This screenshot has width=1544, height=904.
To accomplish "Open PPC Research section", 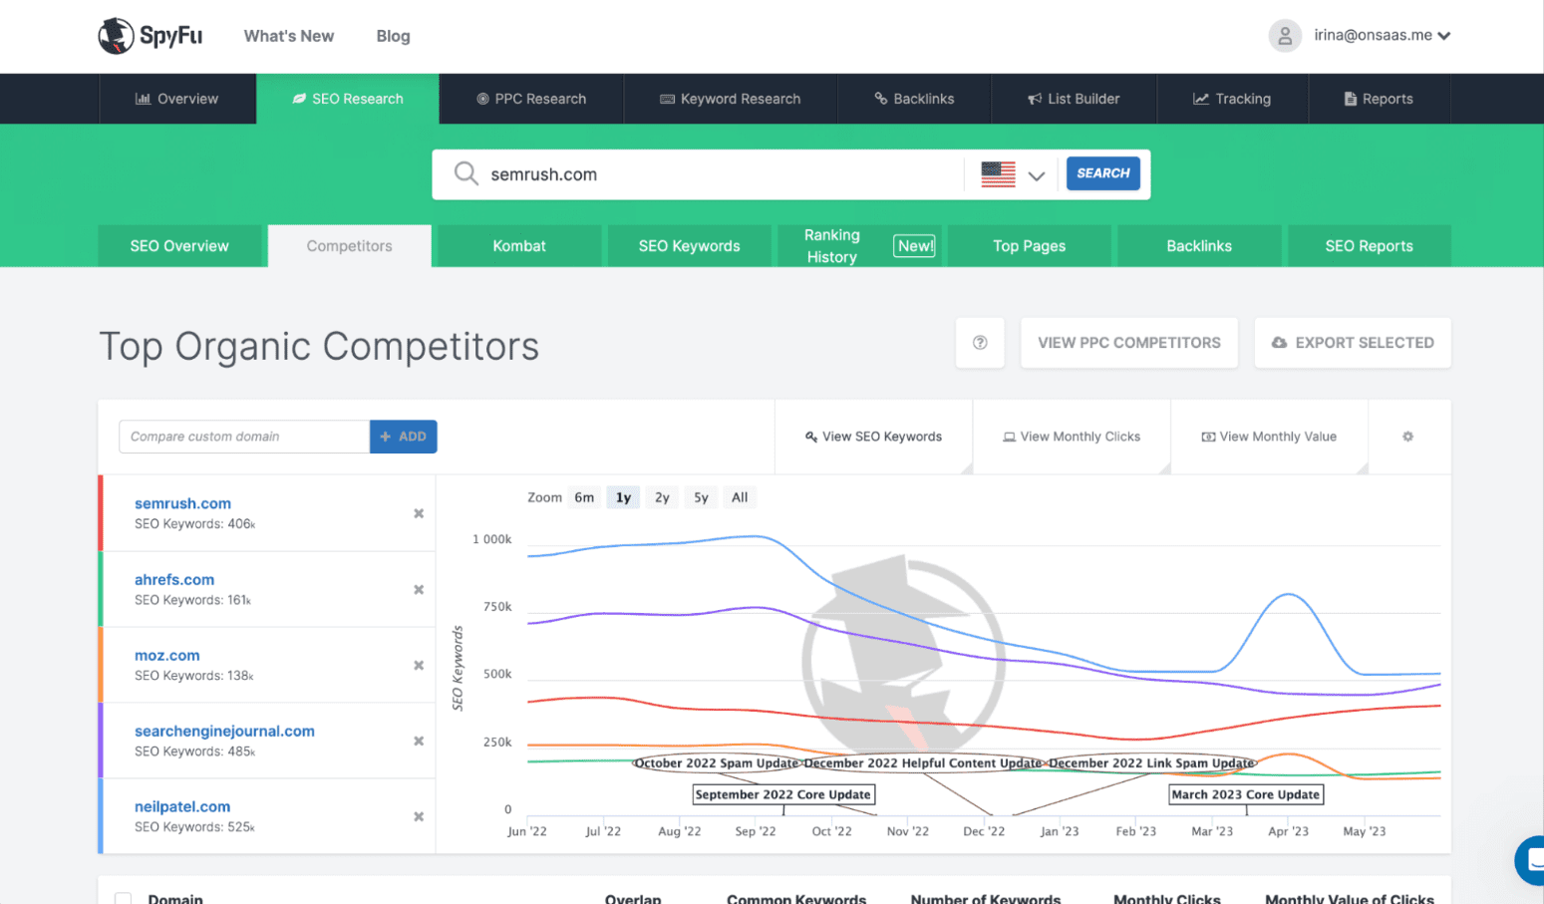I will [x=531, y=99].
